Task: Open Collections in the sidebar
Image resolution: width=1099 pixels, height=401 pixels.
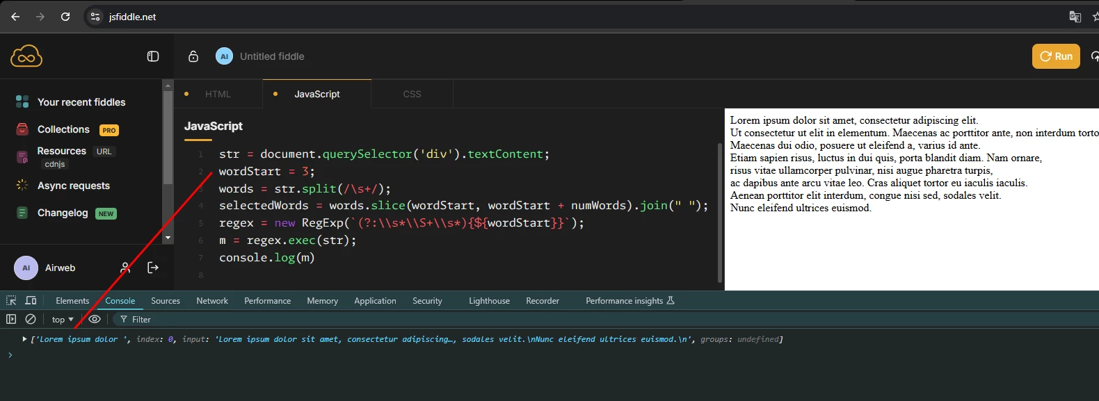Action: (63, 129)
